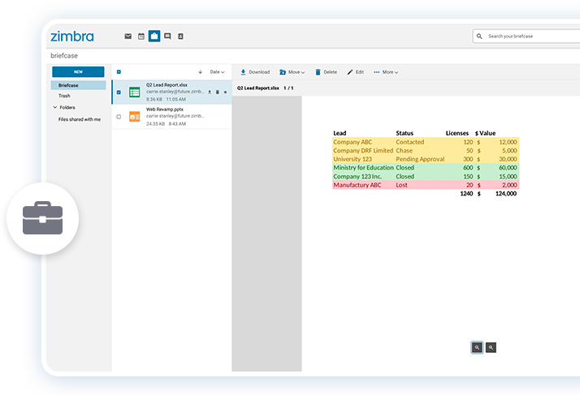The width and height of the screenshot is (580, 395).
Task: Uncheck the Q2 Lead Report.xlsx checkbox
Action: click(119, 92)
